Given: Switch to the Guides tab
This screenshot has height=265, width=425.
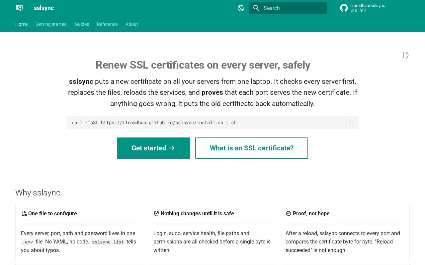Looking at the screenshot, I should coord(82,24).
